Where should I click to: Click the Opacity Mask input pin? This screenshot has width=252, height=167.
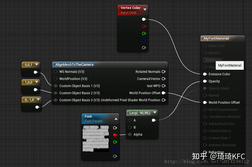coord(205,88)
